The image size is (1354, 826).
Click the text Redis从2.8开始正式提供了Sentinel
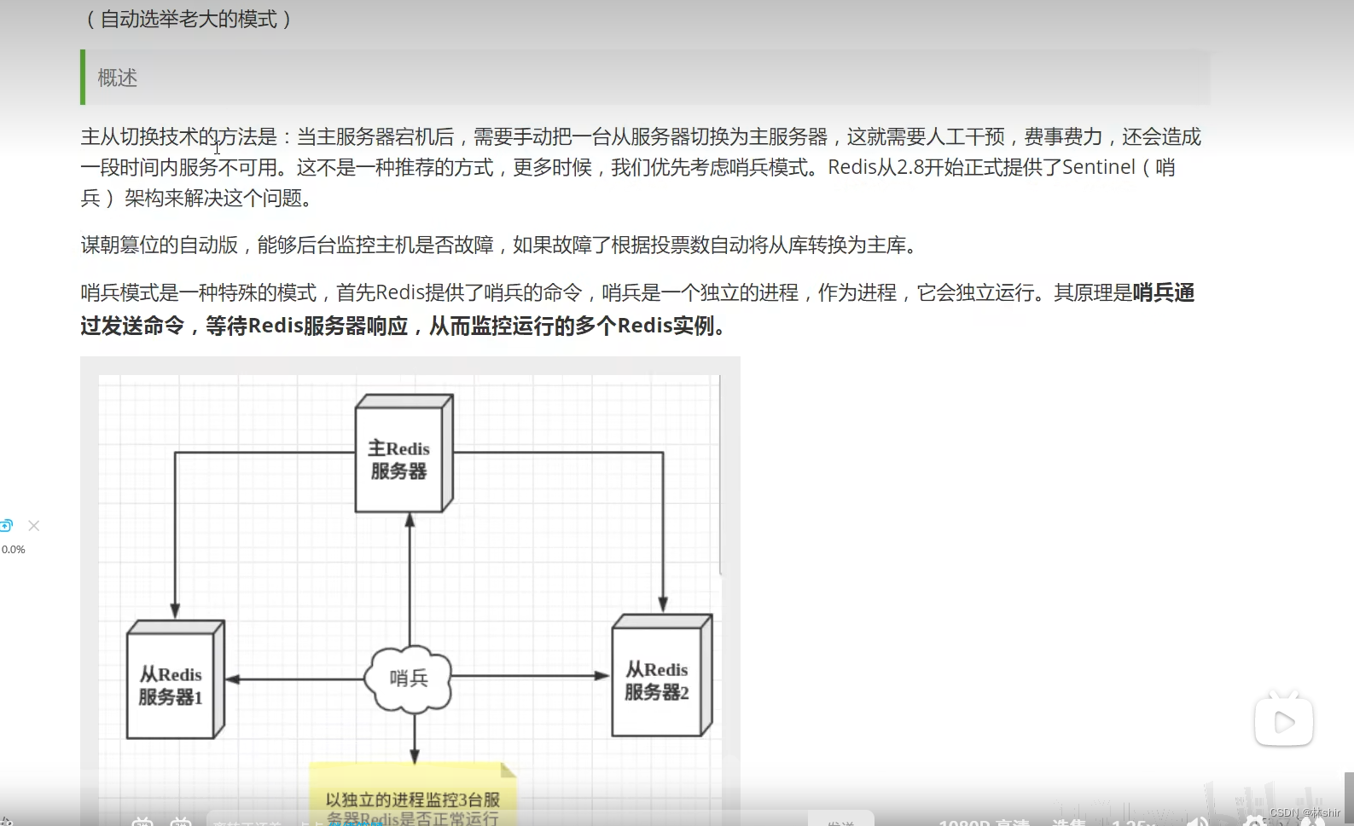981,167
